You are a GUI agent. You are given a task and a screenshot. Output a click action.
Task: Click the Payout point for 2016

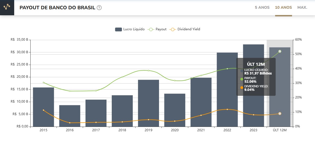[70, 91]
